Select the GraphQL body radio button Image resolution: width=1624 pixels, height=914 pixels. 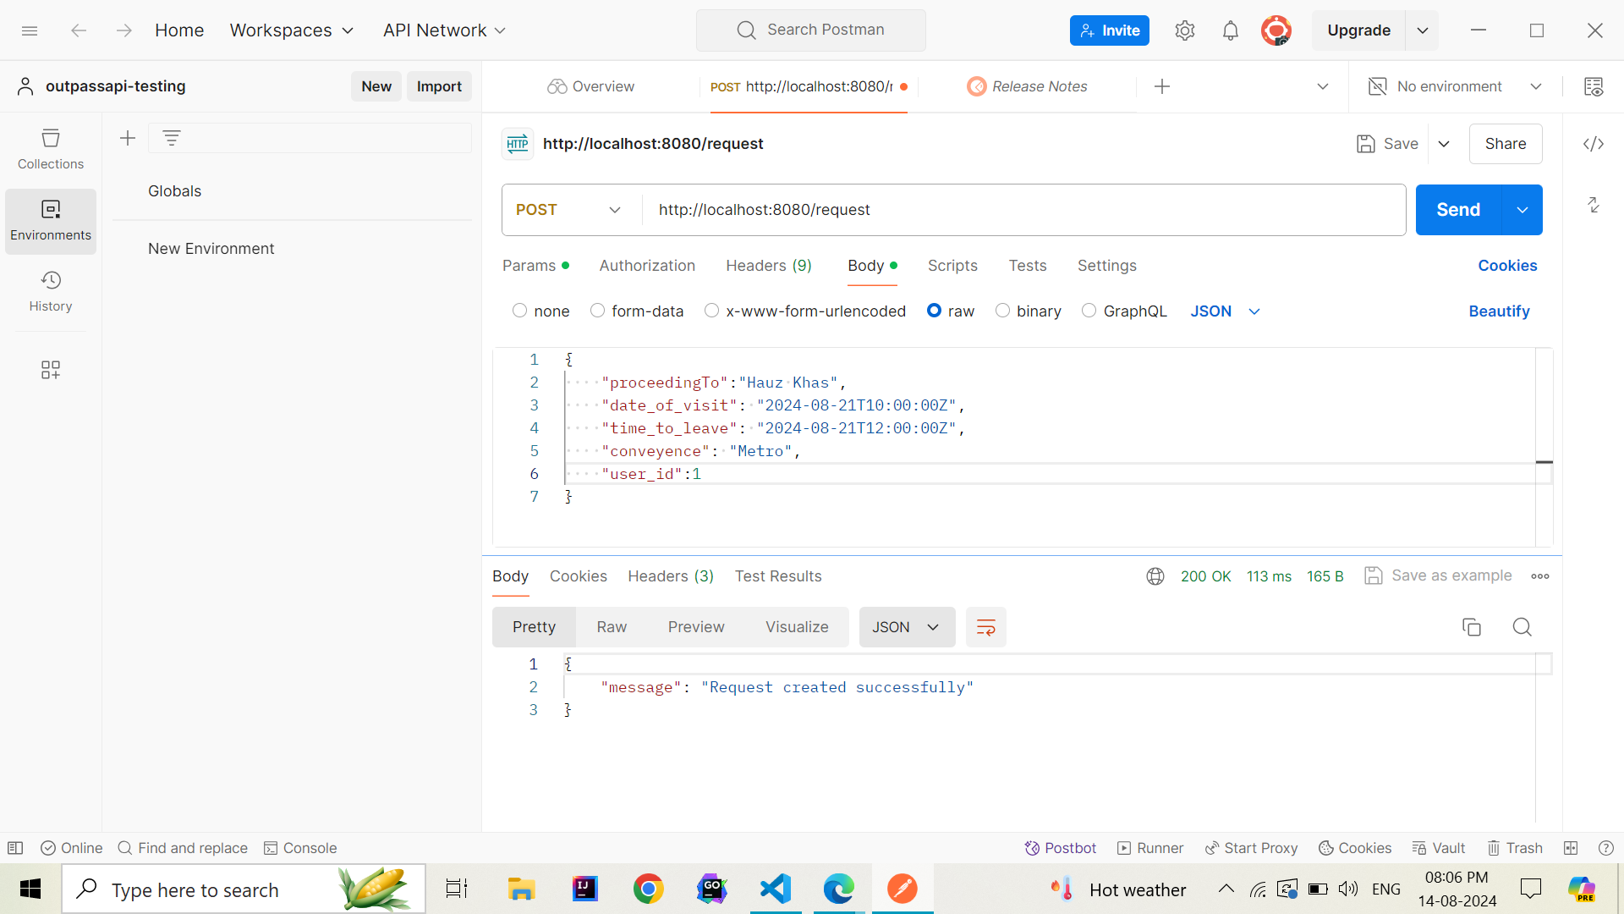1089,311
